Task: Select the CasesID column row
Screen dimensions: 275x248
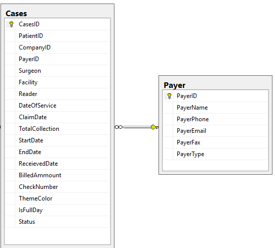Action: tap(57, 24)
